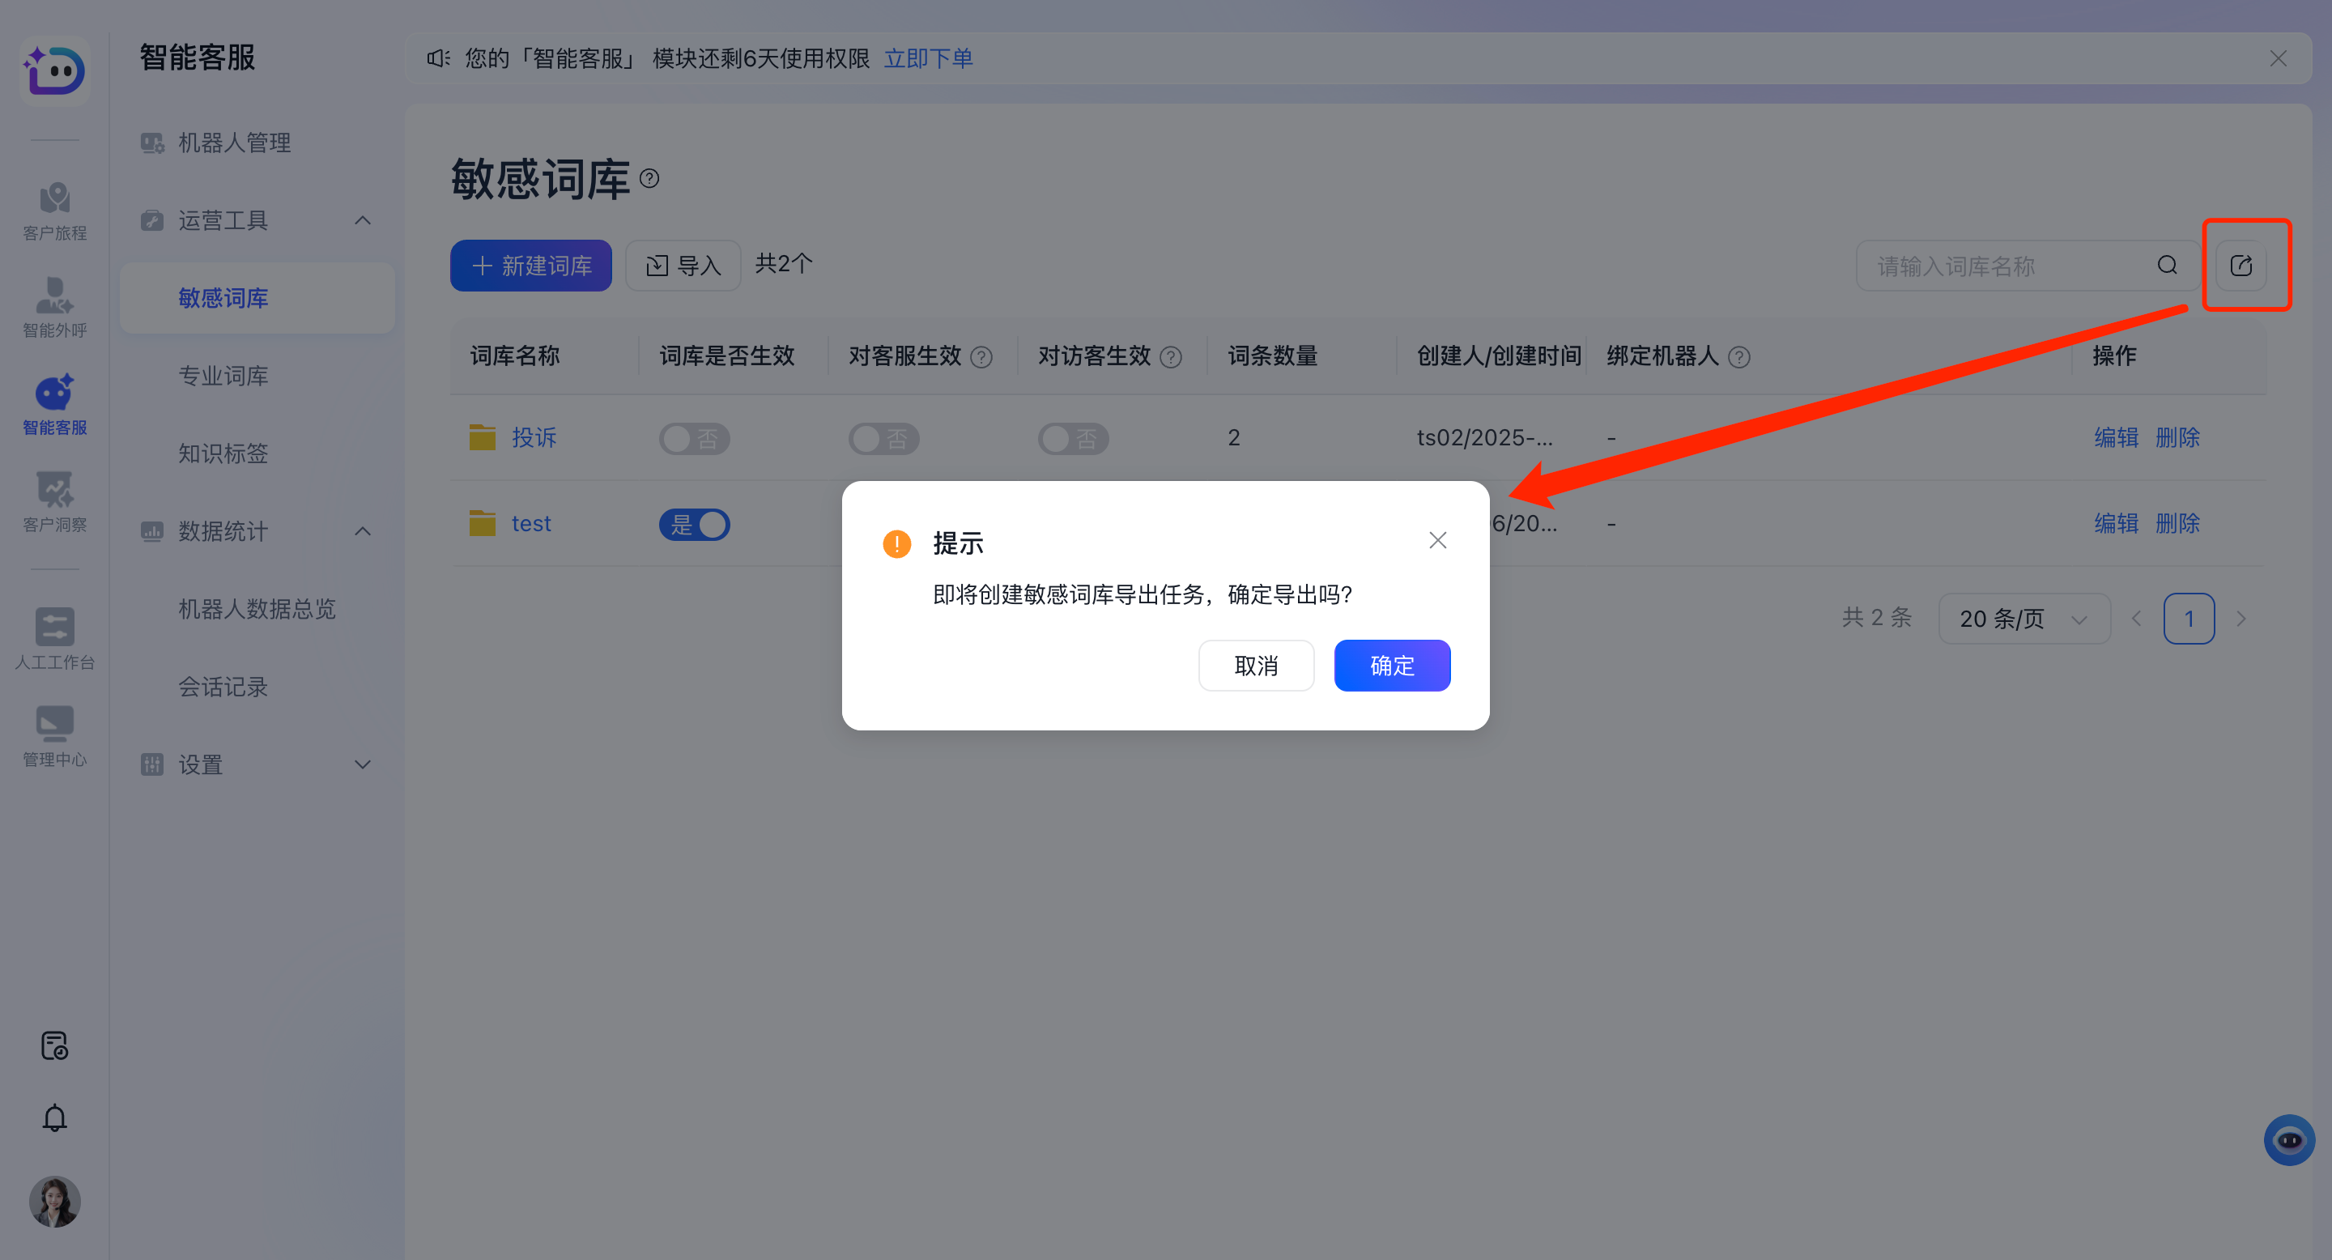Screen dimensions: 2332x1260
Task: Open the 客户旅程 sidebar icon
Action: [54, 210]
